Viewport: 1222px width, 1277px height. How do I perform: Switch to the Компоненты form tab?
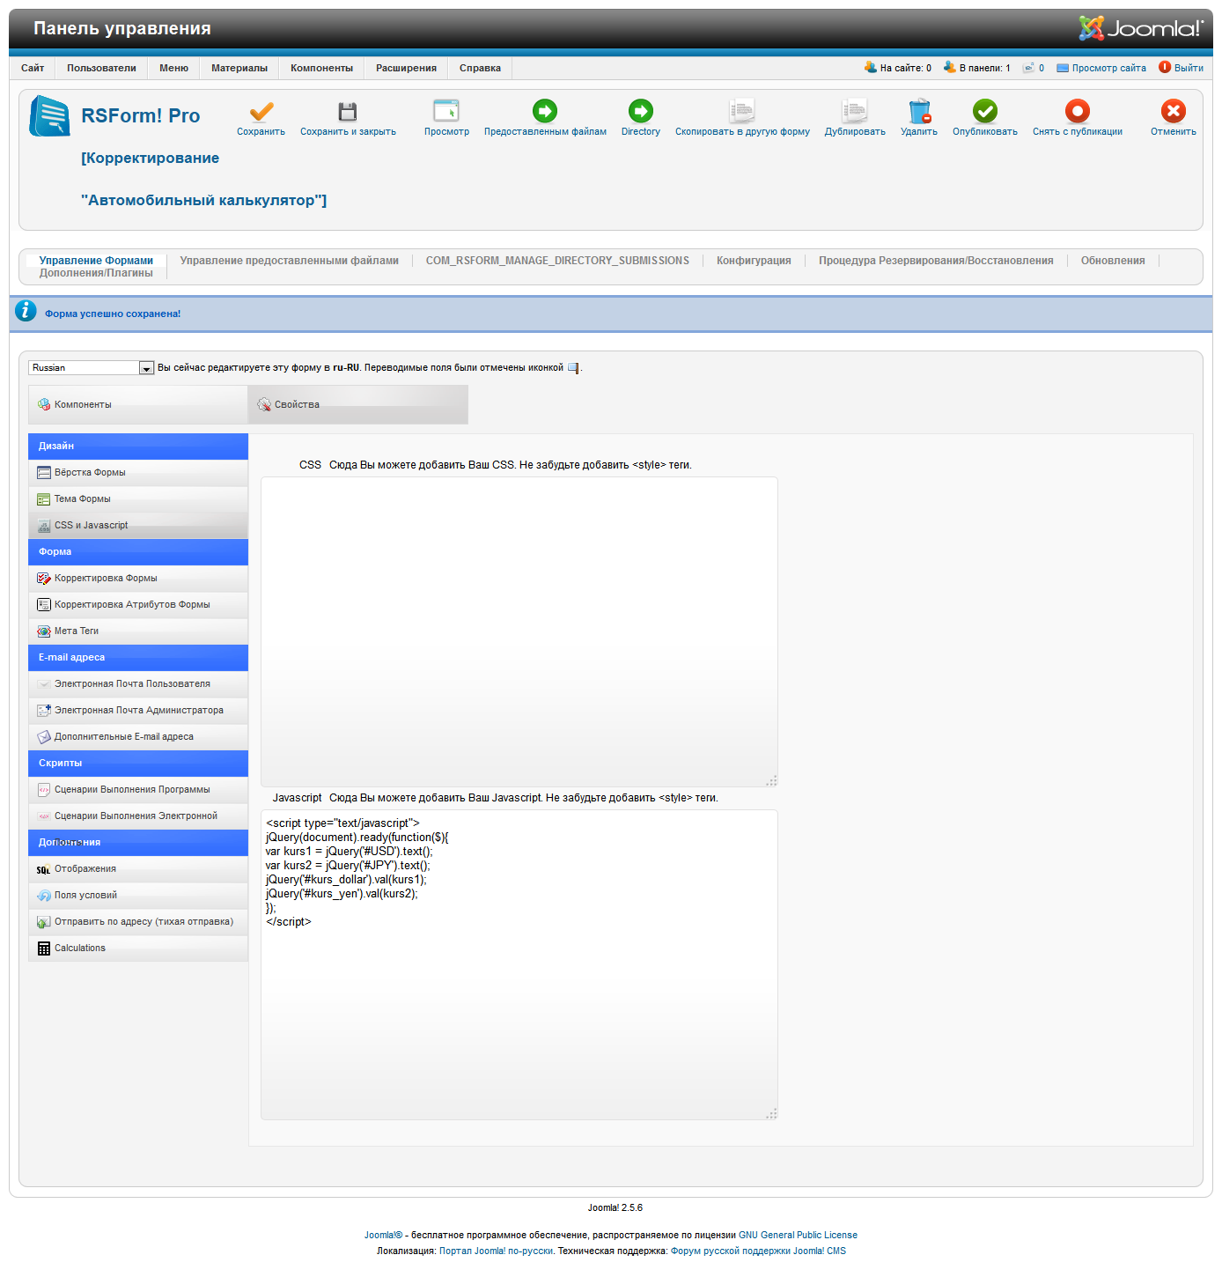tap(138, 404)
